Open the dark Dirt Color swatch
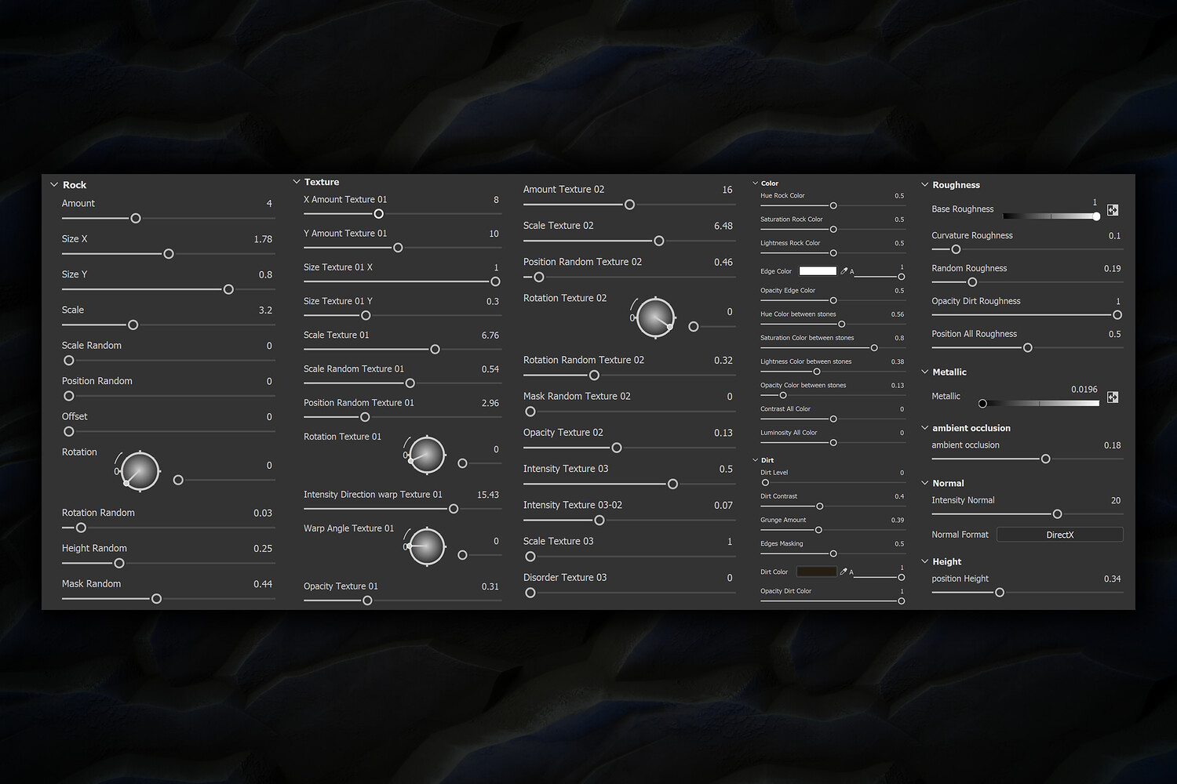 [x=817, y=572]
